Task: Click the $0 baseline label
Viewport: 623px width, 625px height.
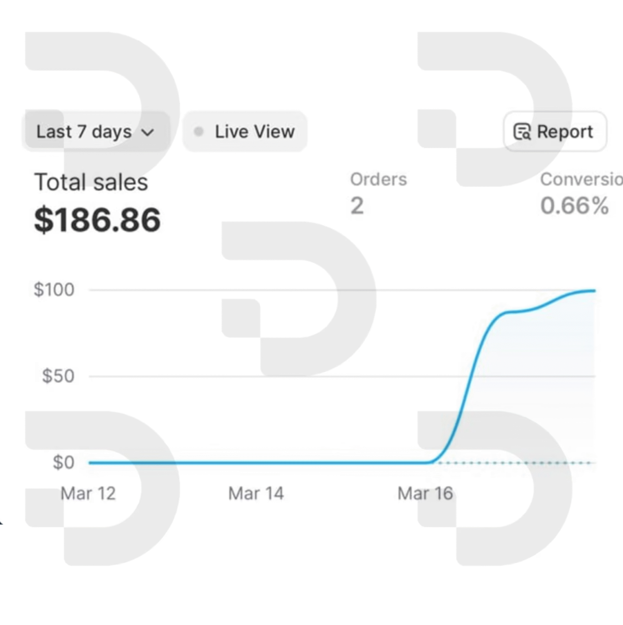Action: click(63, 463)
